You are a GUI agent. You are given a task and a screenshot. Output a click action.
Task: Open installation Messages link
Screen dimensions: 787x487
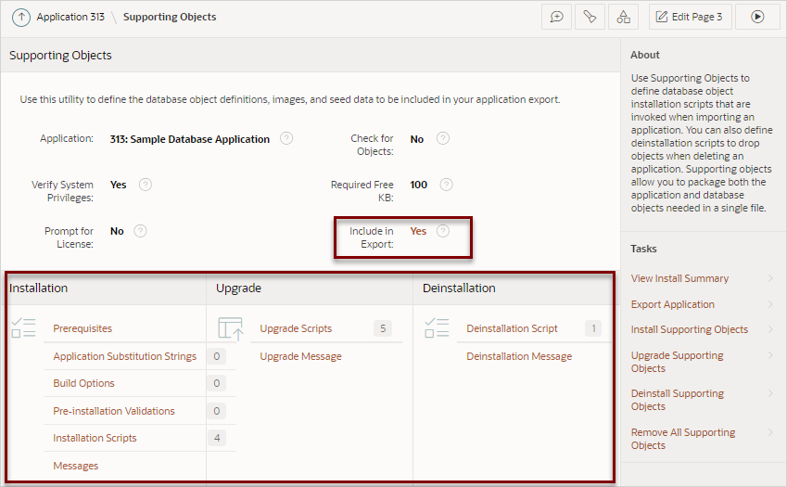76,466
